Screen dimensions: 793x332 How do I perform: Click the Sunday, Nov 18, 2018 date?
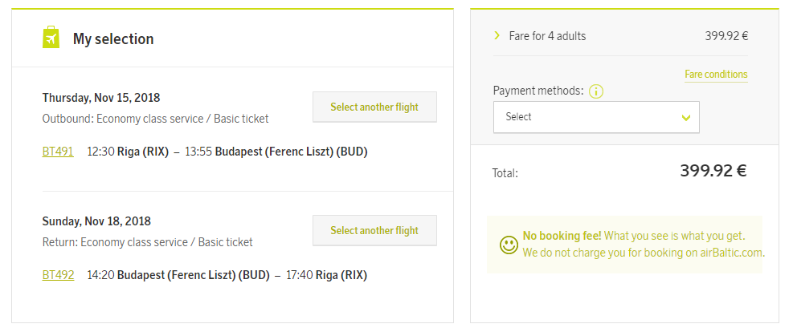[96, 221]
